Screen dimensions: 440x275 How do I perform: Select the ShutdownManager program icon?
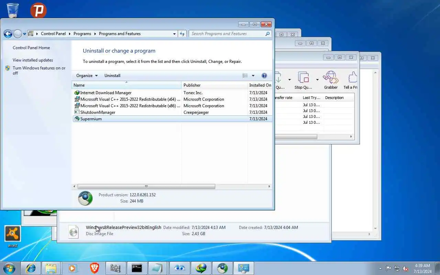(x=77, y=112)
